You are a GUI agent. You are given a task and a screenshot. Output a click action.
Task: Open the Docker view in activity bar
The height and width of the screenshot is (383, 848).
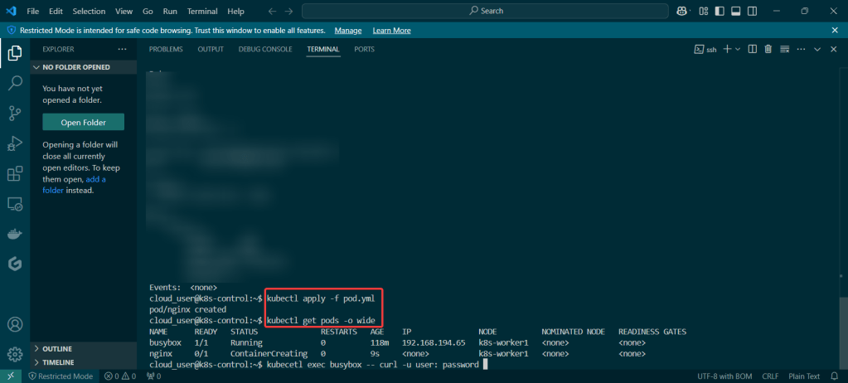click(x=15, y=234)
